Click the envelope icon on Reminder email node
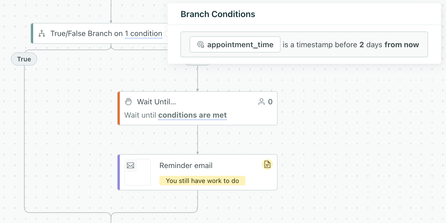Viewport: 446px width, 223px height. 130,165
